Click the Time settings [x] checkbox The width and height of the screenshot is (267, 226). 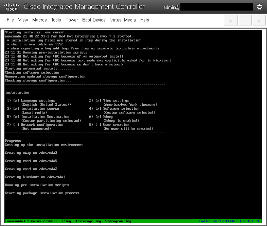pyautogui.click(x=98, y=101)
